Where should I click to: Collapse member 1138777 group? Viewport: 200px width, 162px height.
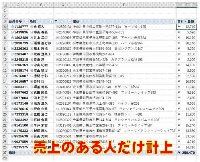tap(12, 27)
